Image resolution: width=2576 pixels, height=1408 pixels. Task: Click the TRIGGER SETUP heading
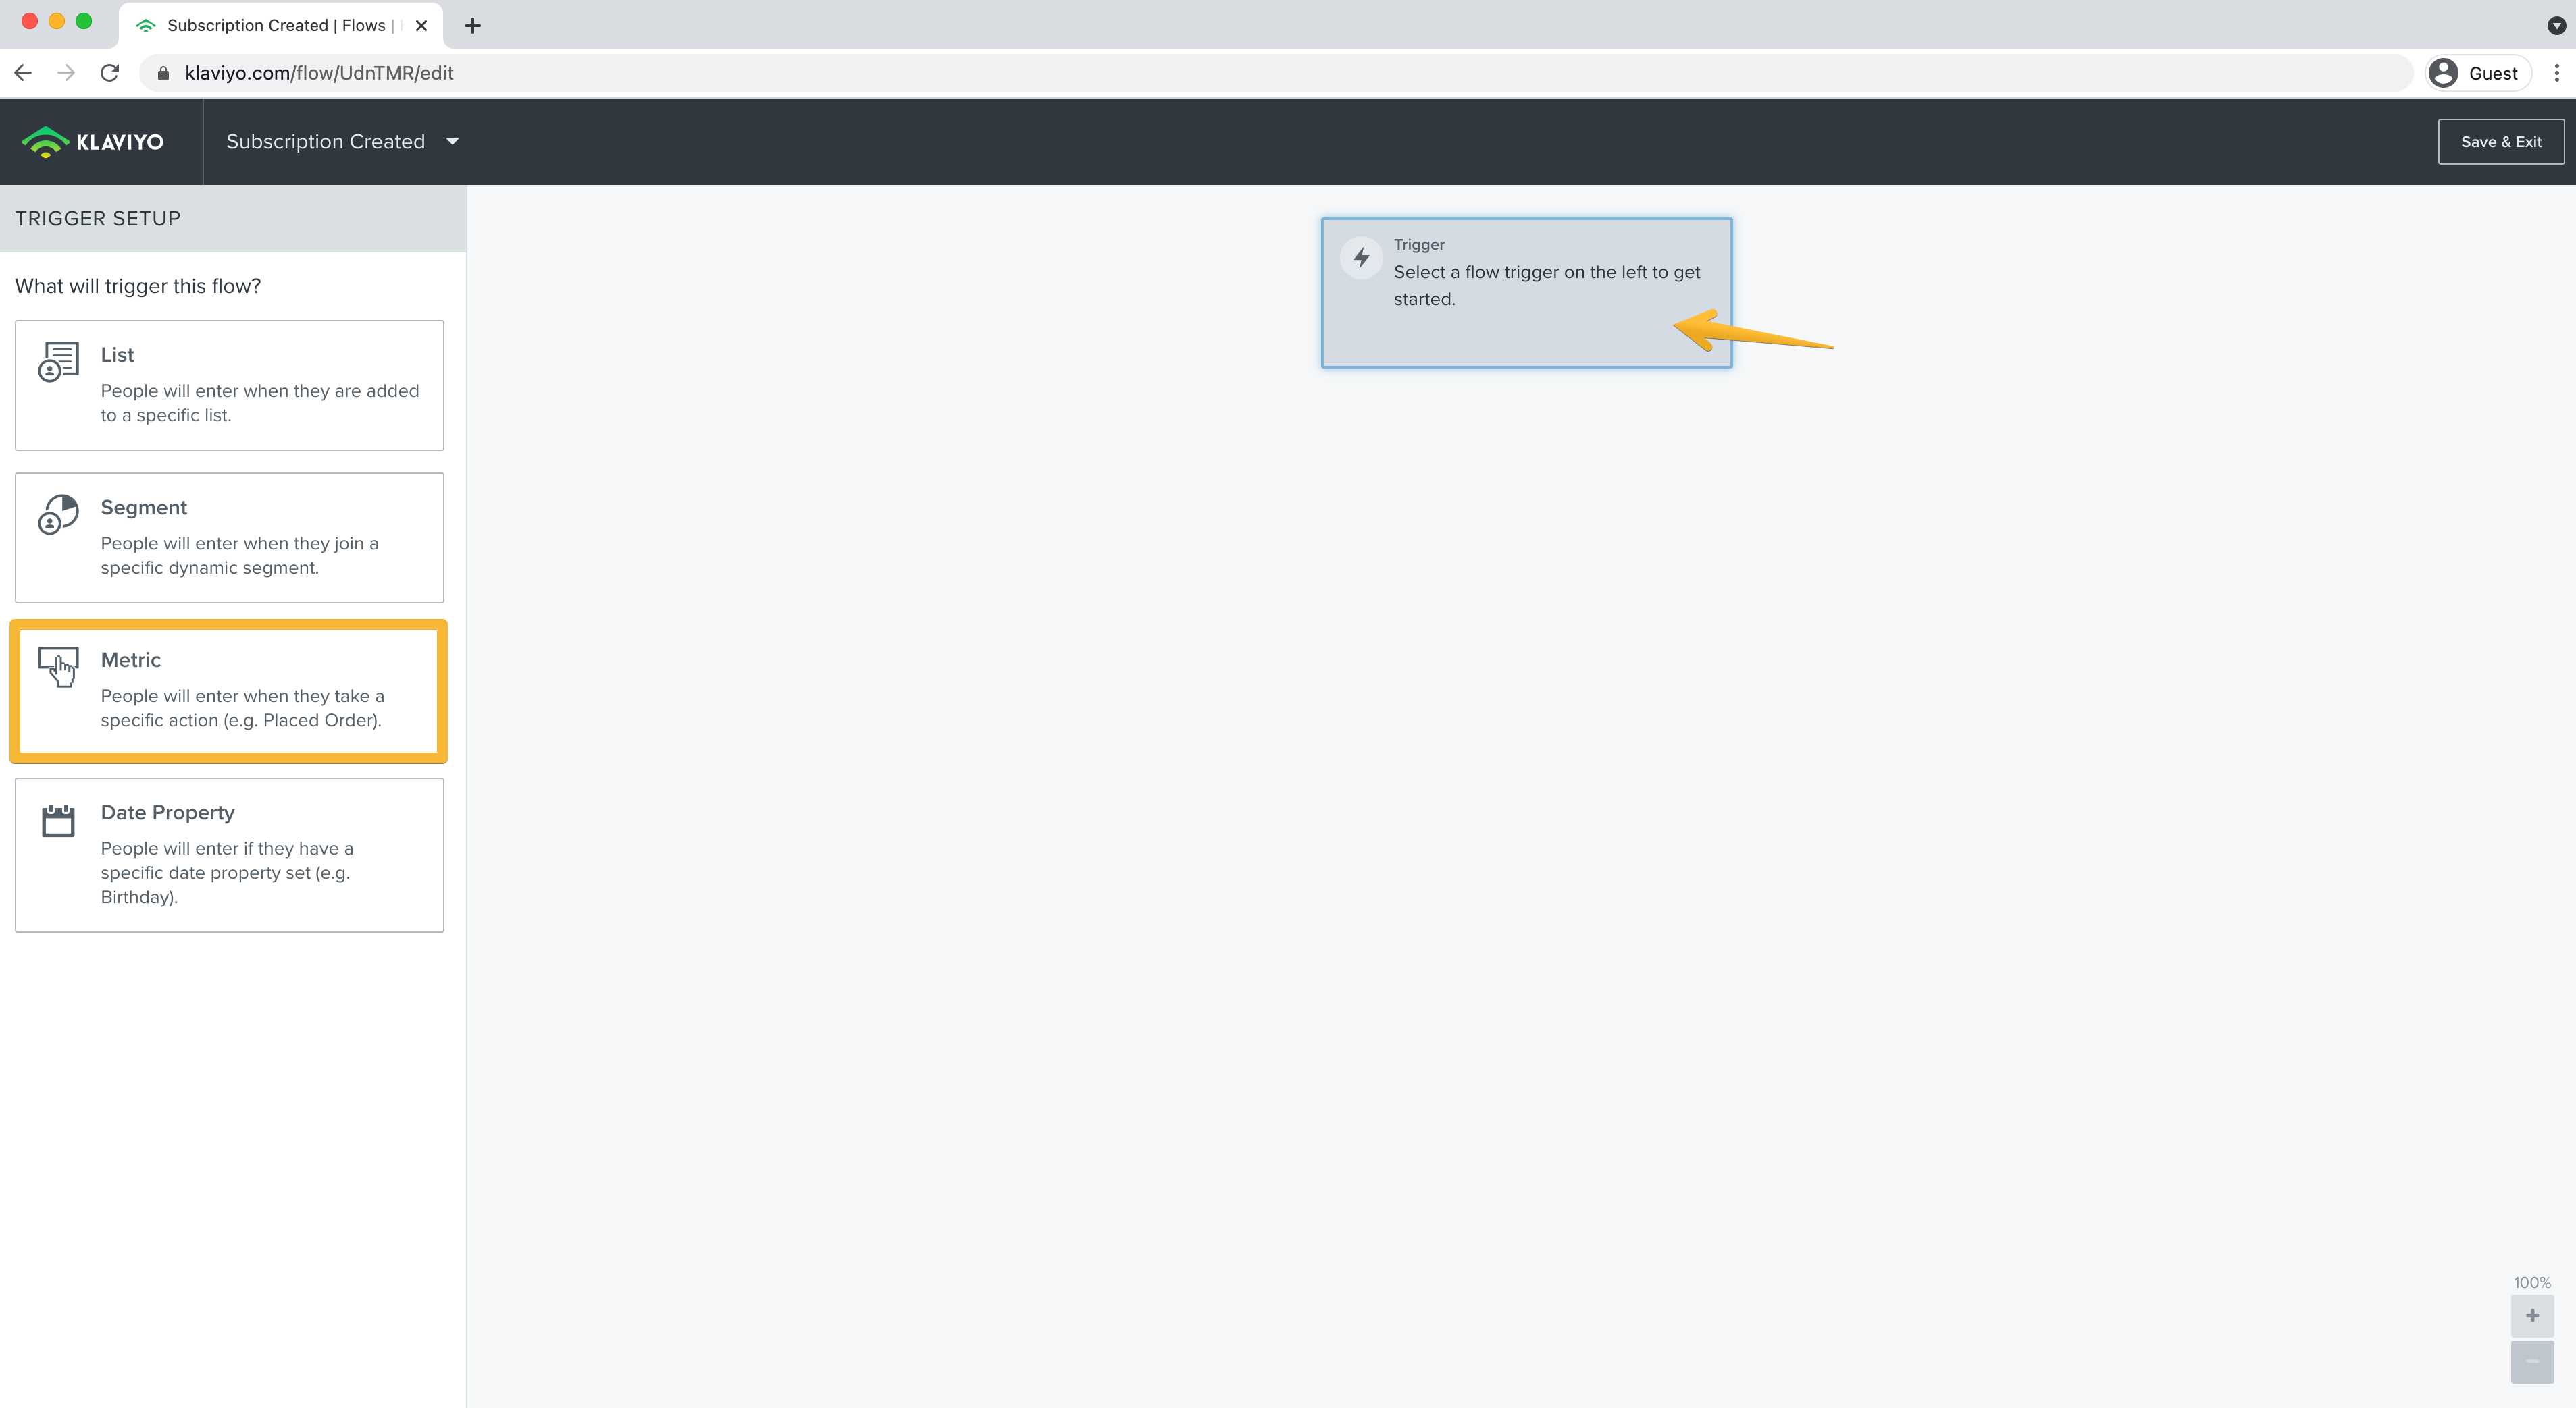98,219
